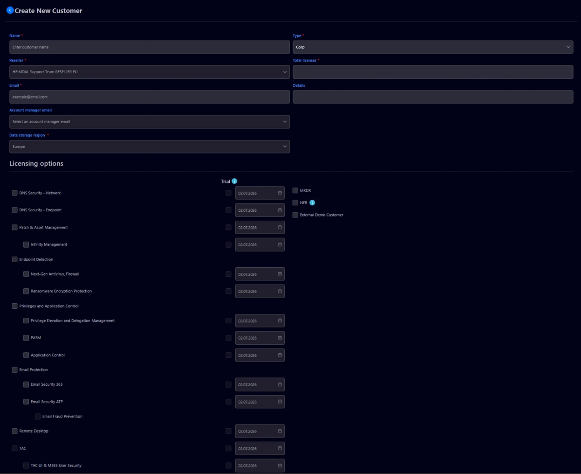Check the MXDR option
The height and width of the screenshot is (474, 581).
pos(295,190)
